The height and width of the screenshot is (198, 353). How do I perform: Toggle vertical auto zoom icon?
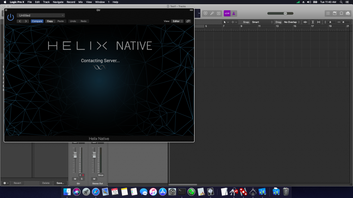point(313,22)
